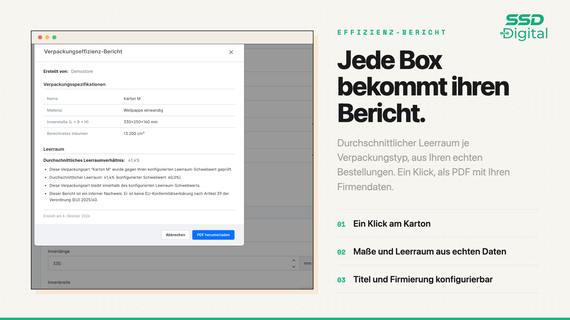
Task: Click 'Maße und Leerraum aus echten Daten'
Action: (x=430, y=252)
